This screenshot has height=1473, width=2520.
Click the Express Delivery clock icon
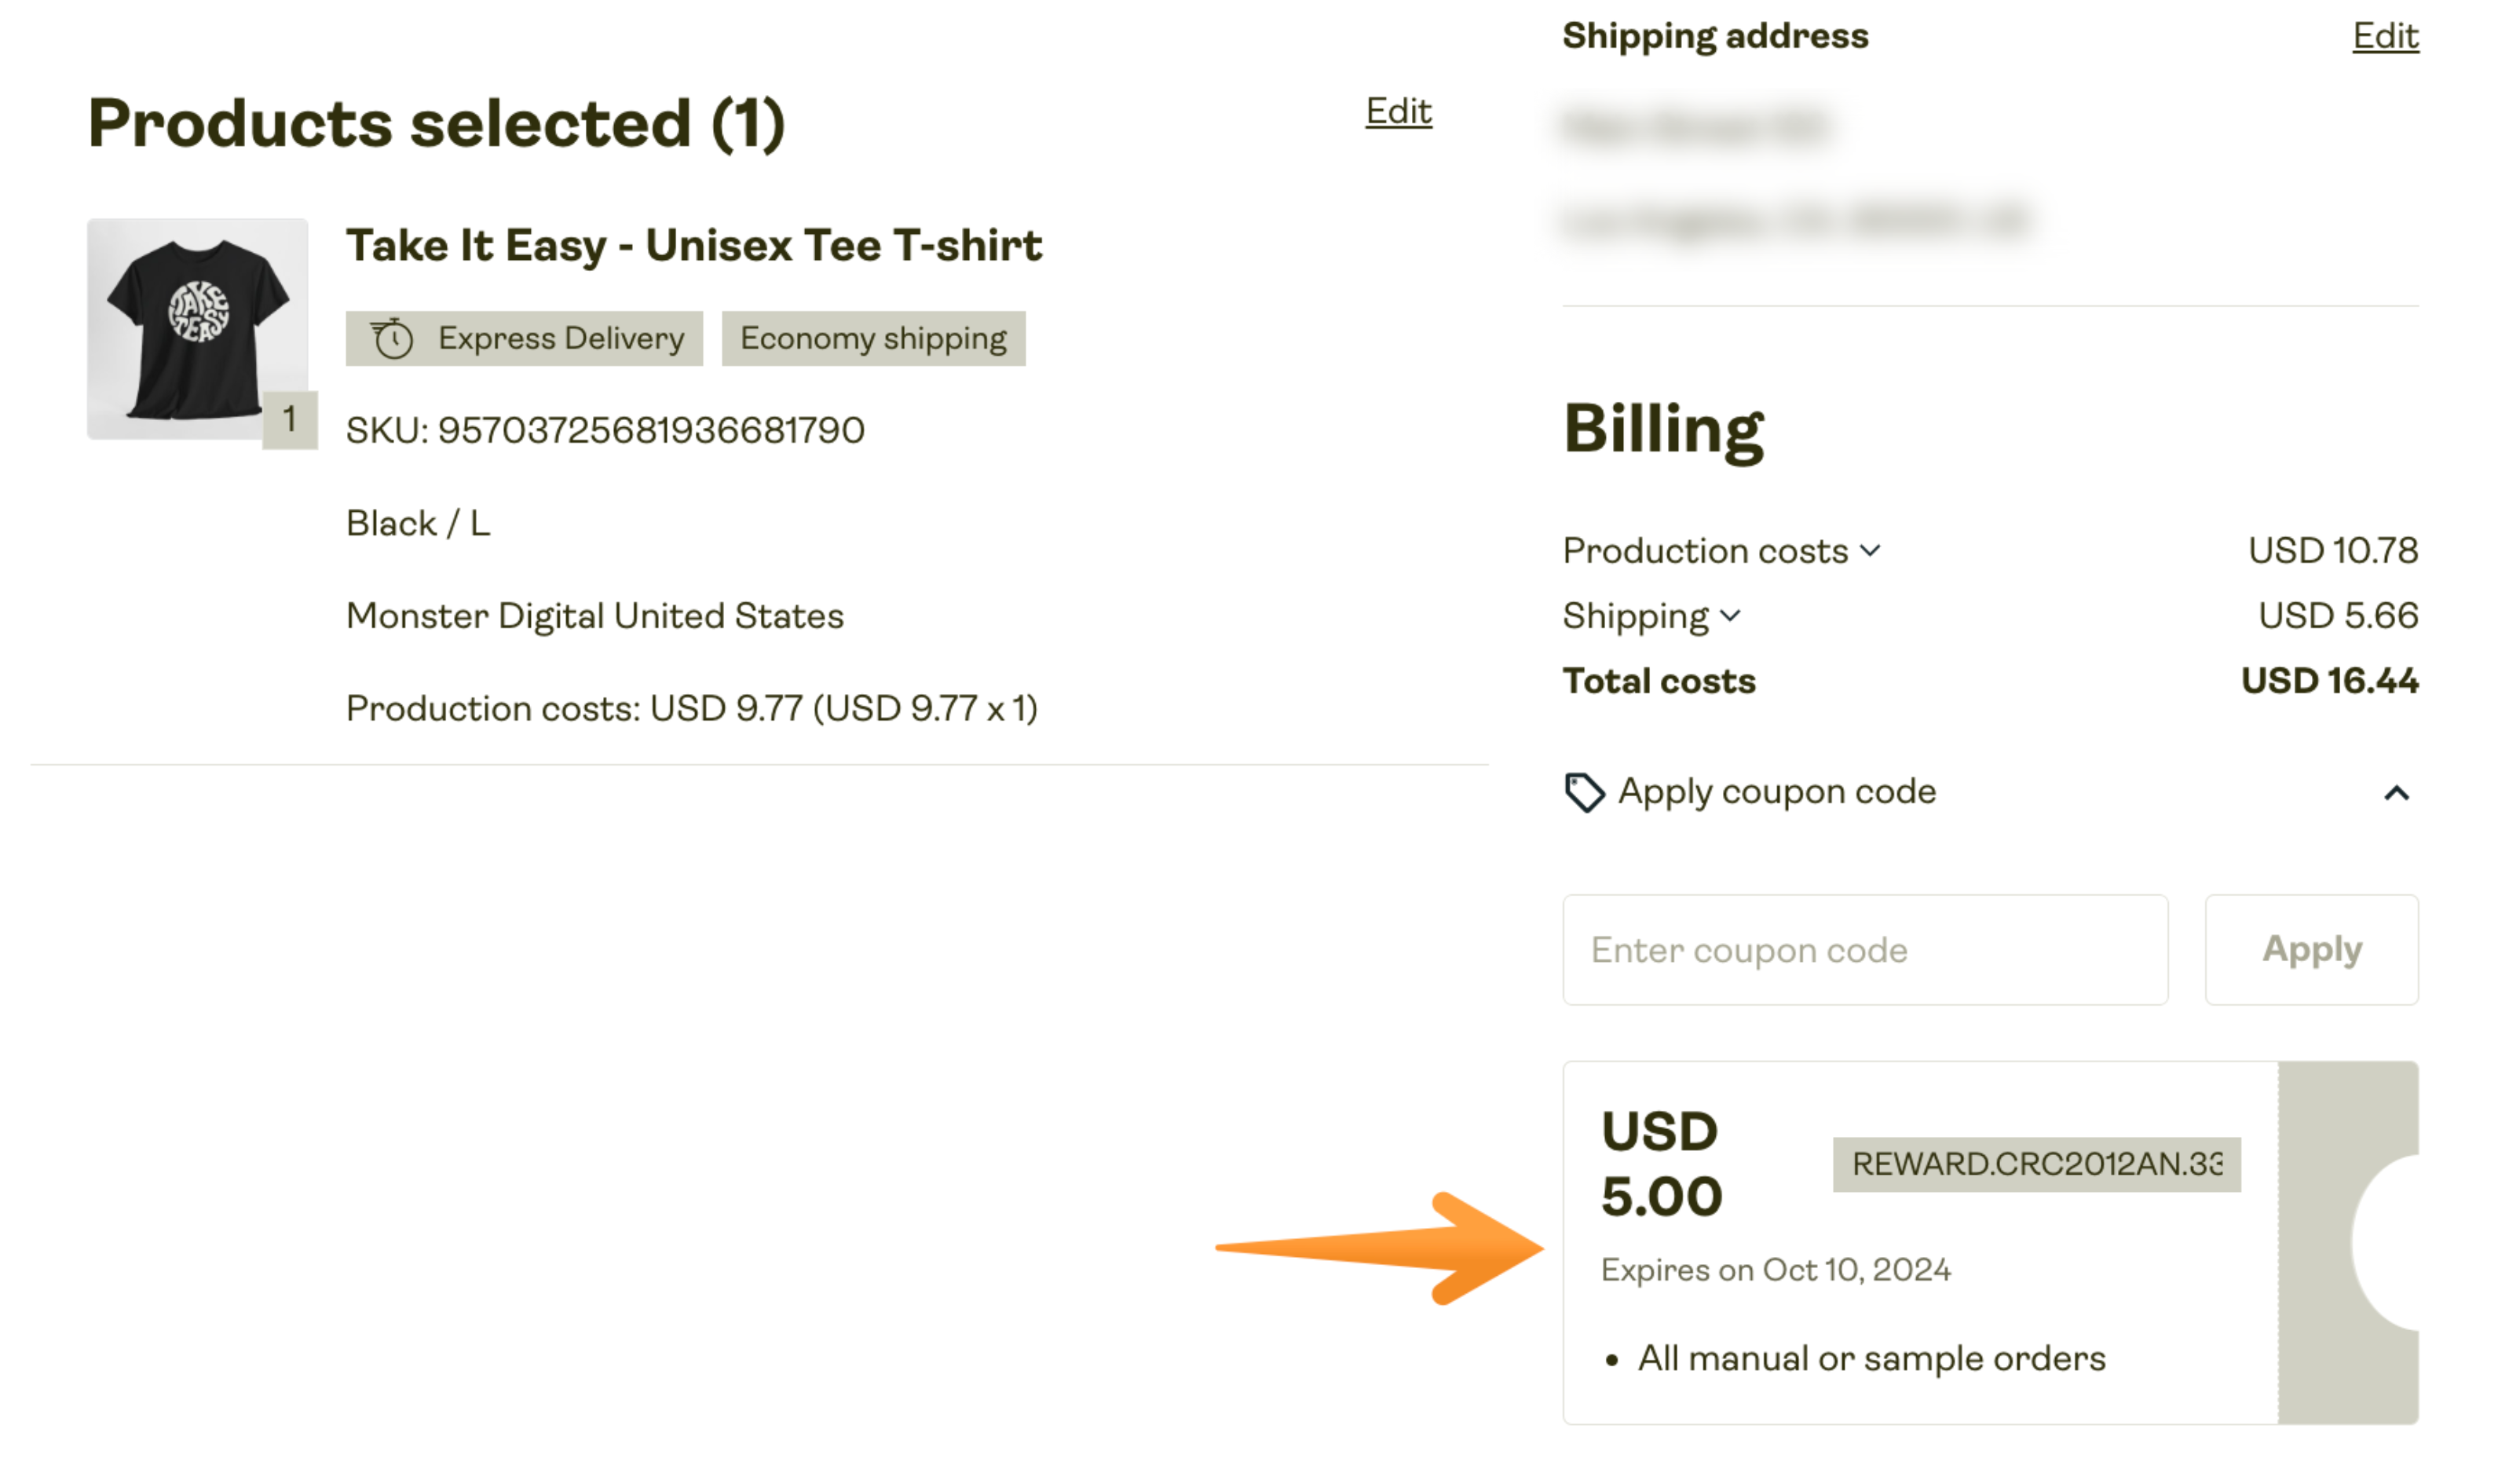[x=392, y=339]
